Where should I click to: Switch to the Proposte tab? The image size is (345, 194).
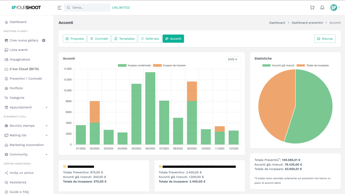tap(74, 39)
